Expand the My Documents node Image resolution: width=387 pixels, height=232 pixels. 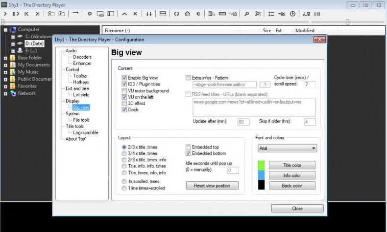coord(5,65)
